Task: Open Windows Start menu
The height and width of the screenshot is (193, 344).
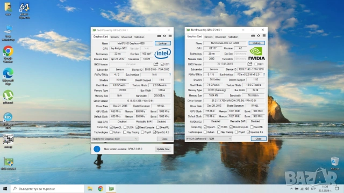Action: click(x=5, y=189)
